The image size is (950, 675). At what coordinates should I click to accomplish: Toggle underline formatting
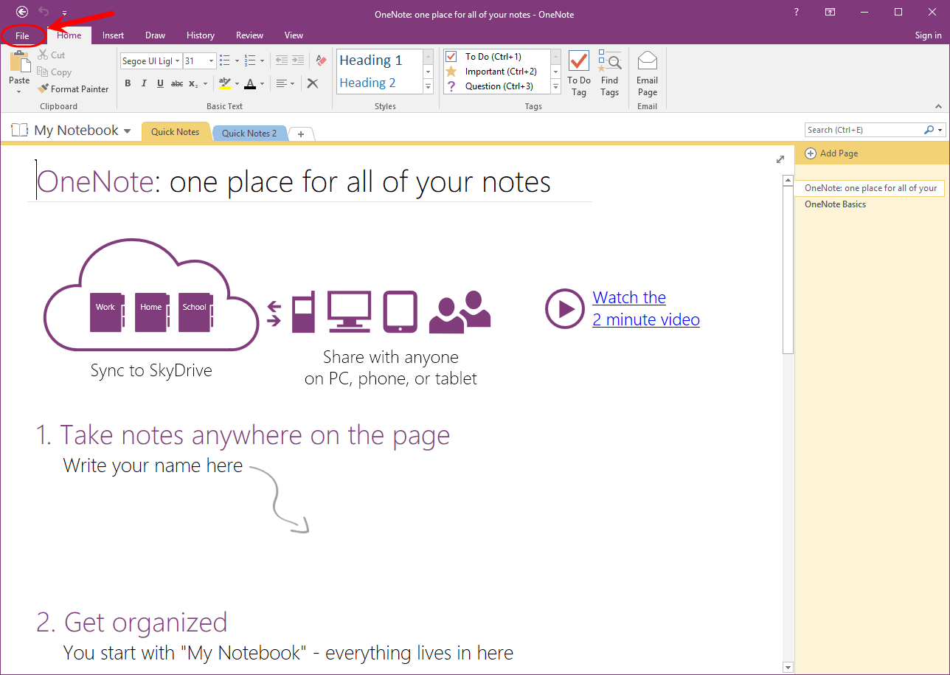click(160, 83)
